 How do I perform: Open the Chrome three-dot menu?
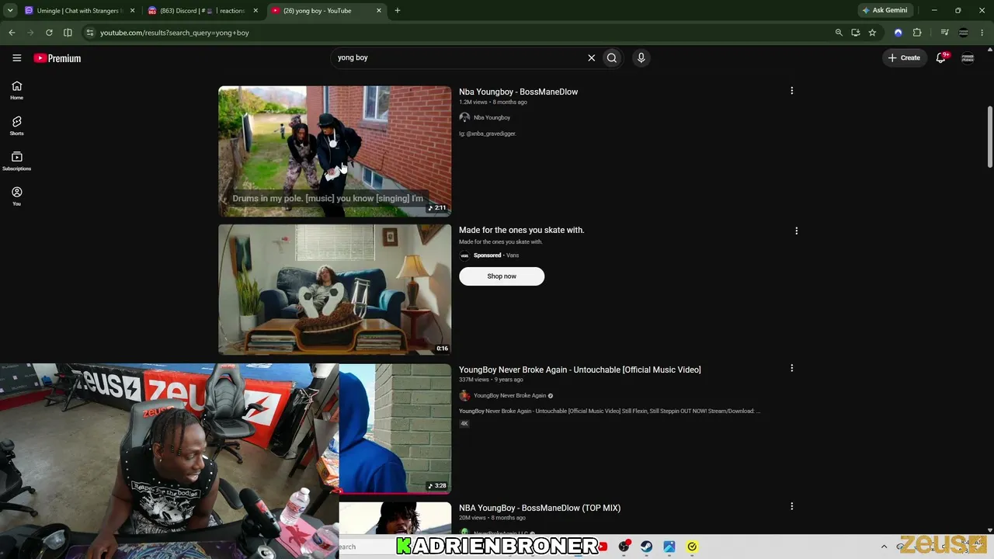coord(982,33)
